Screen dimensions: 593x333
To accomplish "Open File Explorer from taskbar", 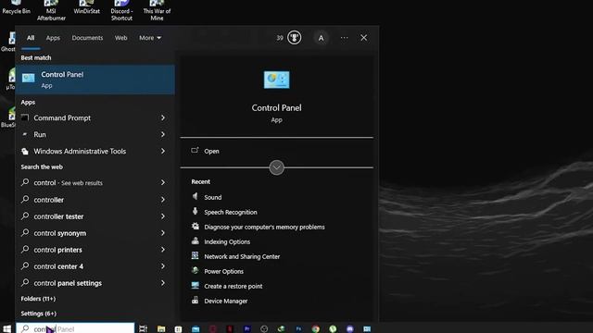I will 161,329.
